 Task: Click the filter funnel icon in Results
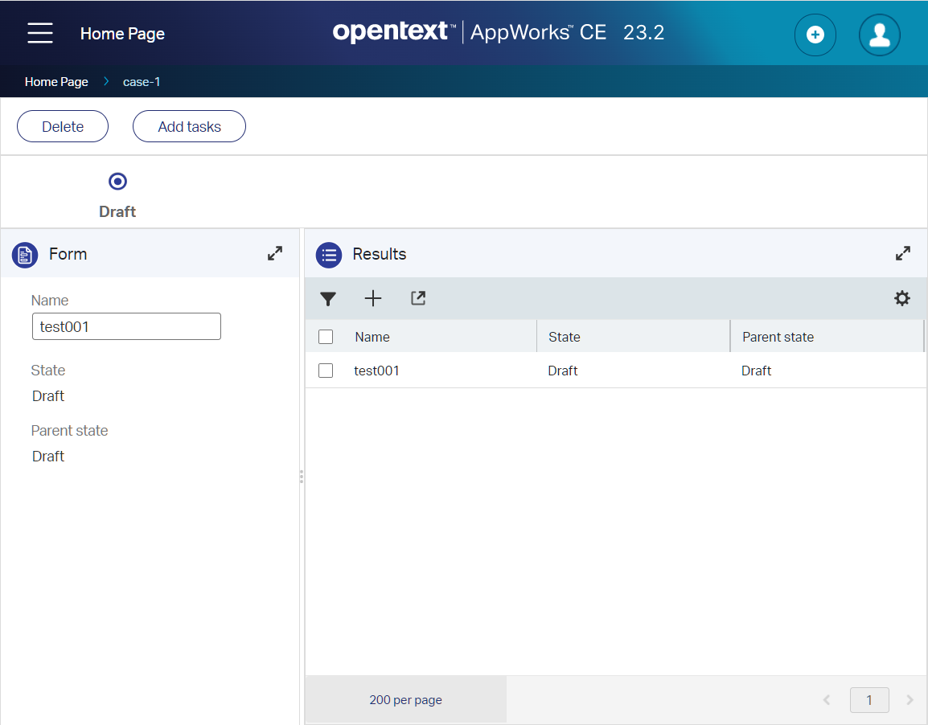pyautogui.click(x=328, y=299)
